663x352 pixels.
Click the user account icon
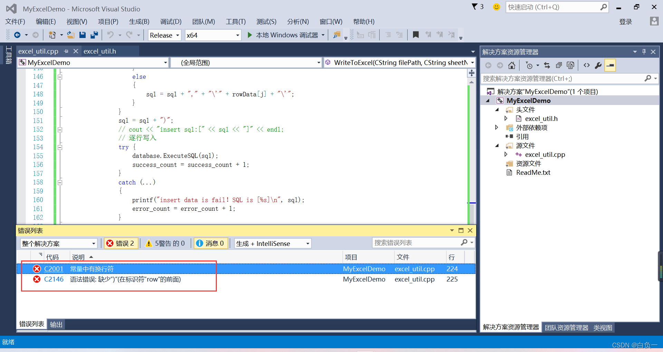tap(654, 21)
